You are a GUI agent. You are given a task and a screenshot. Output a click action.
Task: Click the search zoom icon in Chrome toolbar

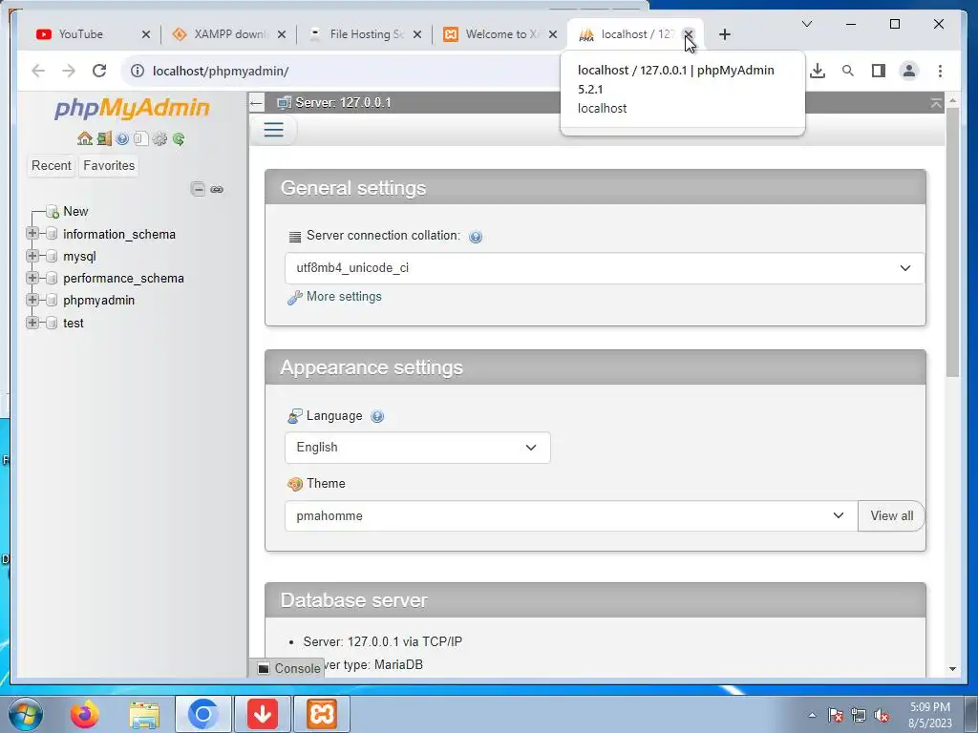(x=848, y=71)
